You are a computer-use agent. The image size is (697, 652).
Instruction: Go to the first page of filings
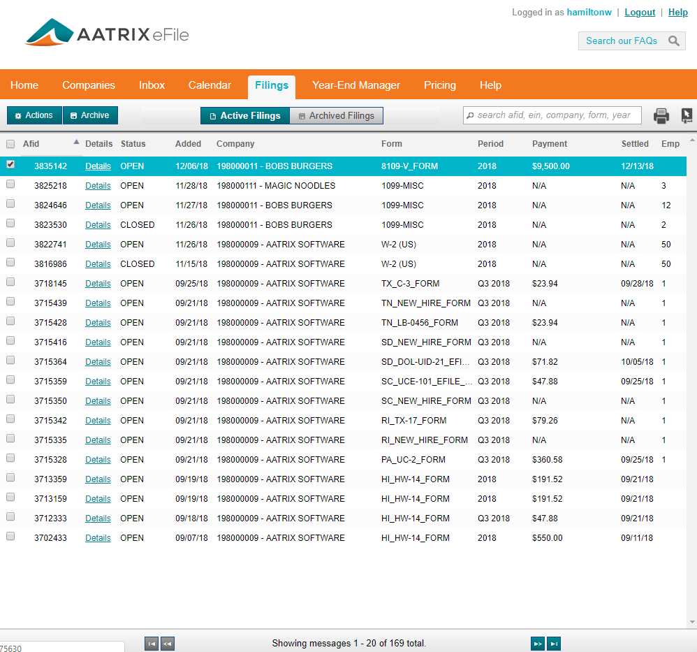point(152,644)
